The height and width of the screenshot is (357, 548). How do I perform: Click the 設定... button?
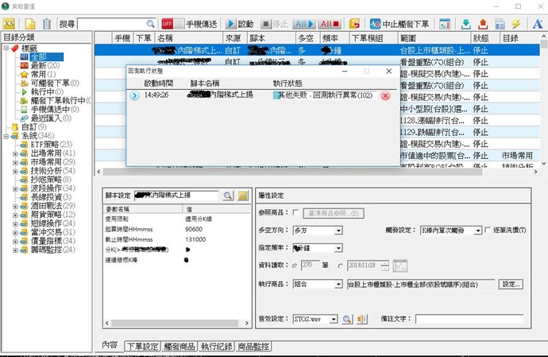[511, 284]
